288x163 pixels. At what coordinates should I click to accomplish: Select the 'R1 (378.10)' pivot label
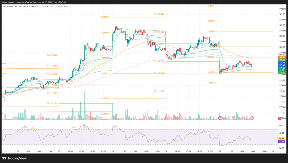coord(52,74)
